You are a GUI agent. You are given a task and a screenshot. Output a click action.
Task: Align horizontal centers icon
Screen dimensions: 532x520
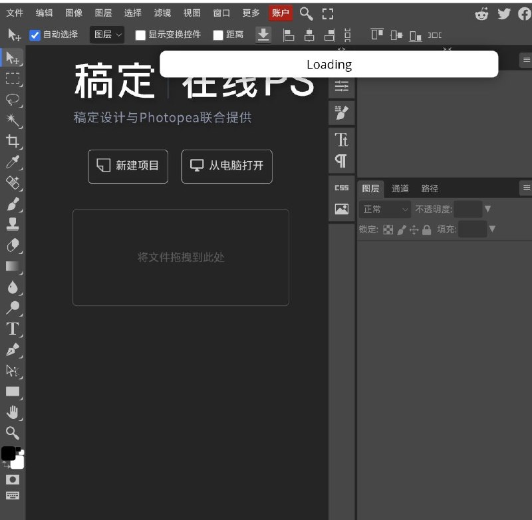point(309,35)
